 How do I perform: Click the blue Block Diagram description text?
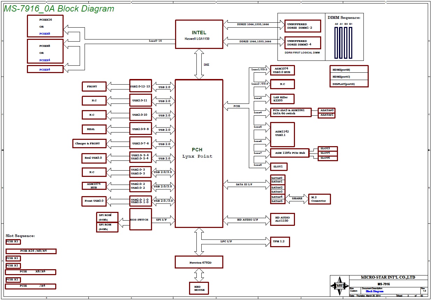click(x=374, y=291)
